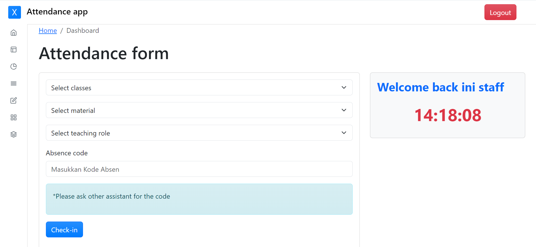This screenshot has height=247, width=536.
Task: Submit with the Check-in button
Action: pos(64,229)
